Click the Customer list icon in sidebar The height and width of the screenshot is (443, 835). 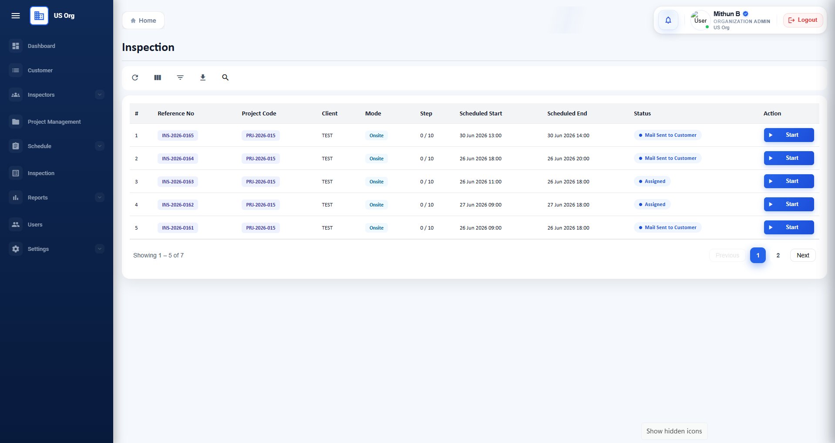tap(16, 70)
